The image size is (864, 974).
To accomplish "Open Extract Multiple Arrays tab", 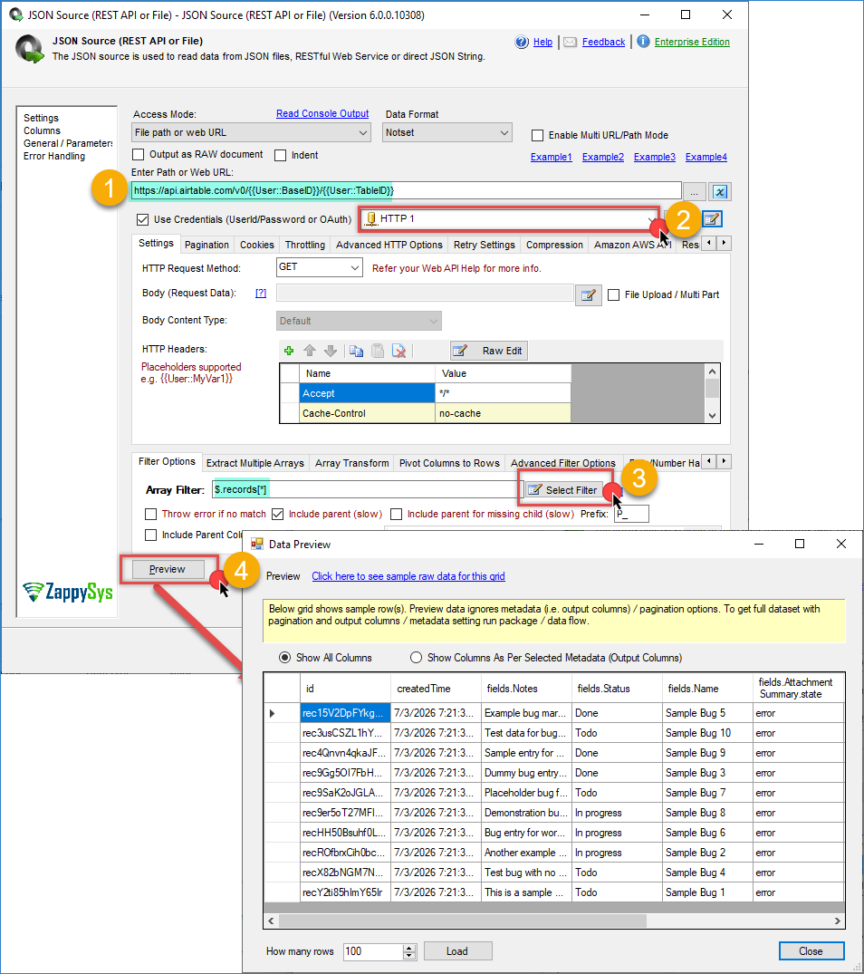I will (255, 463).
